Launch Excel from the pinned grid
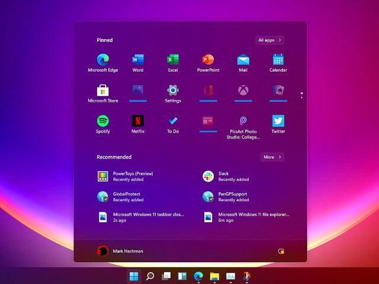The image size is (379, 284). [173, 63]
